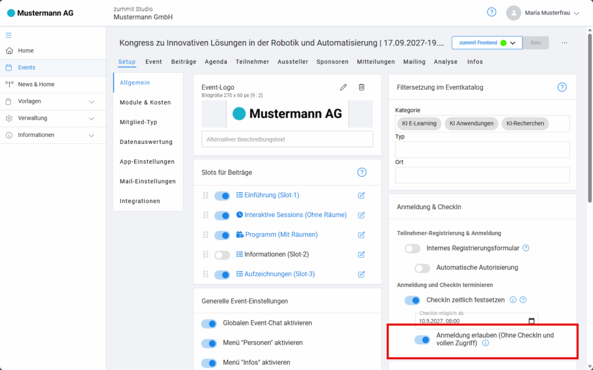The image size is (593, 370).
Task: Open the calendar picker in CheckIn date field
Action: pos(532,321)
